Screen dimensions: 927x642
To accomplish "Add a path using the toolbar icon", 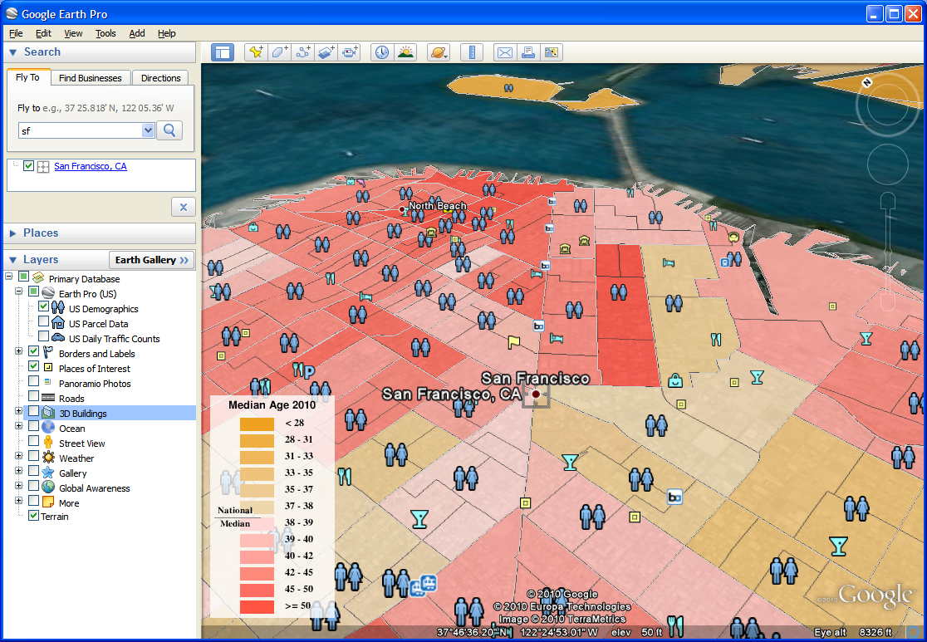I will tap(302, 52).
